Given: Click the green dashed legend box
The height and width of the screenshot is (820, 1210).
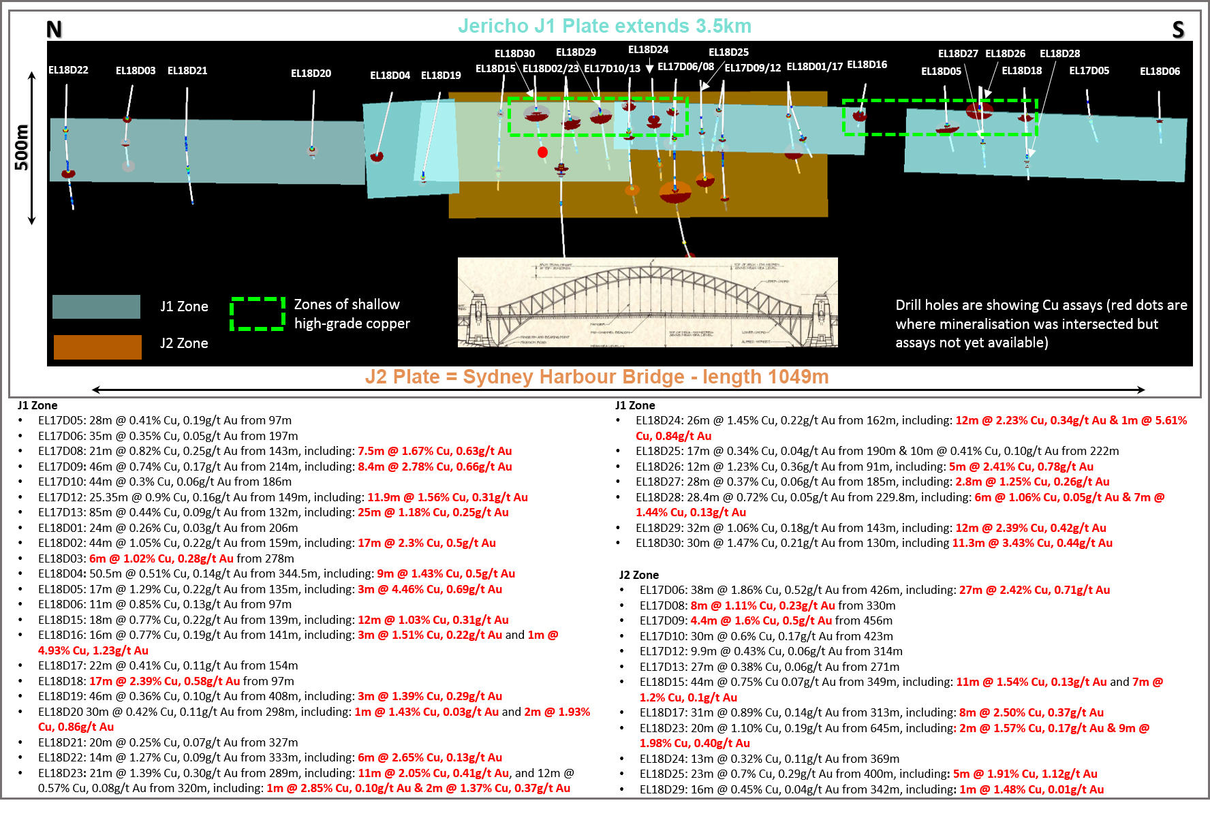Looking at the screenshot, I should click(258, 314).
